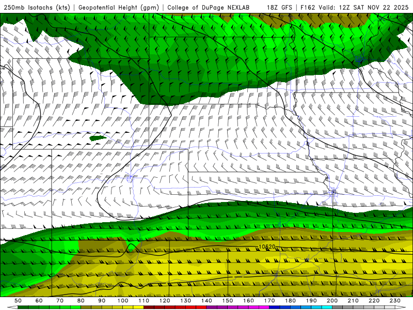The height and width of the screenshot is (310, 413).
Task: Select the 90 value on the legend
Action: [102, 301]
